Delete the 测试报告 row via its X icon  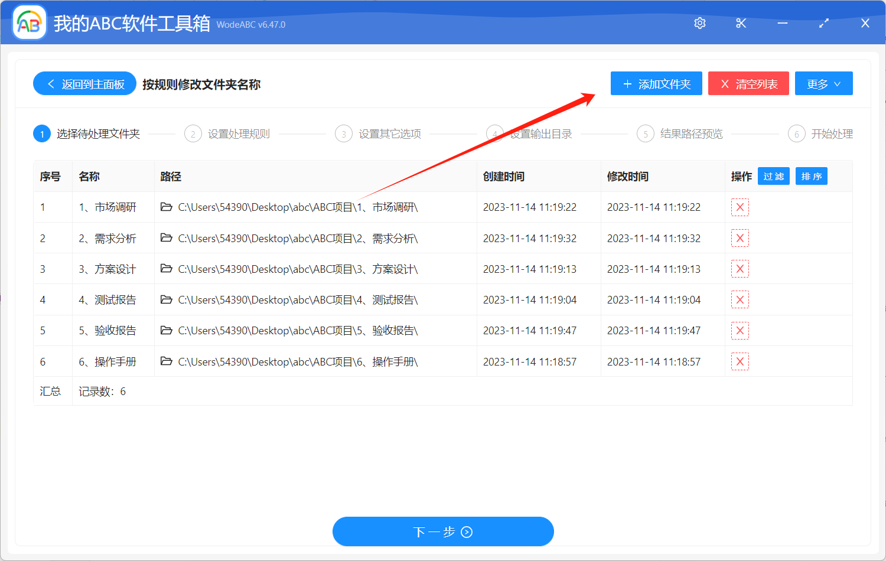click(x=740, y=299)
